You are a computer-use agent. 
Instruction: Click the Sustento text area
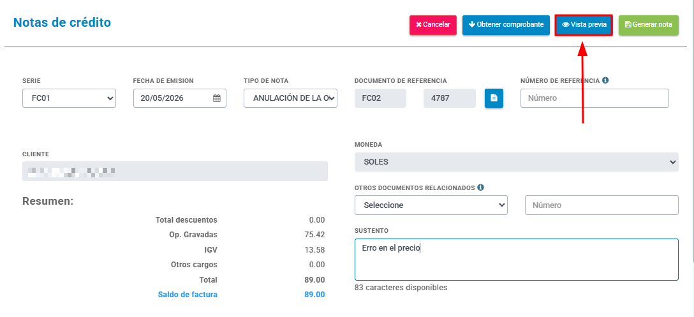click(x=517, y=260)
